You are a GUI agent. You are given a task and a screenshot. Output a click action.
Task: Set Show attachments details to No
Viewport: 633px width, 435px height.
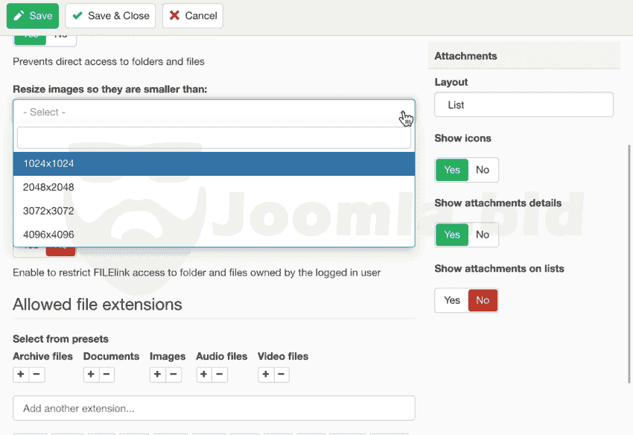(483, 235)
